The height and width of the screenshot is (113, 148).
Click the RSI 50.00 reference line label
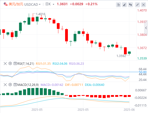pyautogui.click(x=142, y=72)
